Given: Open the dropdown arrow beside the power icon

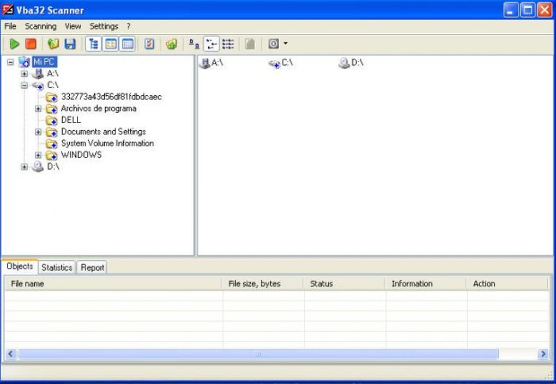Looking at the screenshot, I should 286,44.
